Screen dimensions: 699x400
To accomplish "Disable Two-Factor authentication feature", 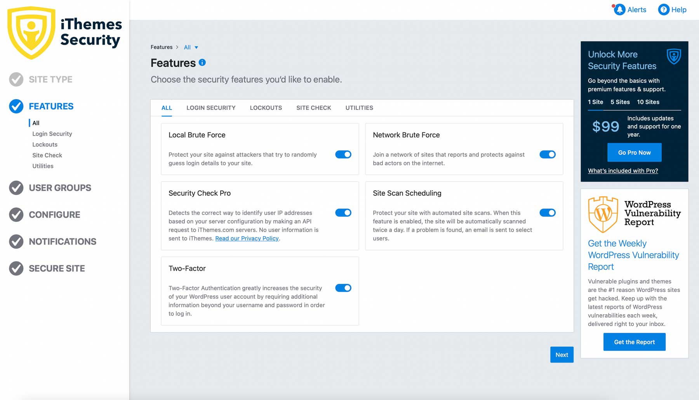I will [x=343, y=288].
